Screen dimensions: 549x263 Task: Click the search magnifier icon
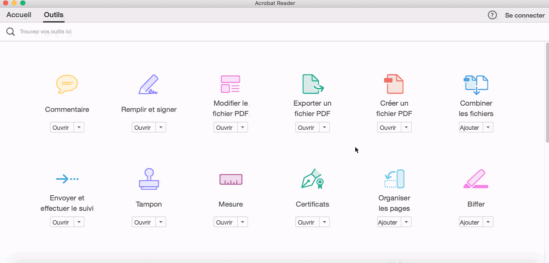tap(10, 32)
